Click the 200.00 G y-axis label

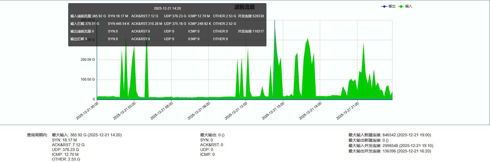point(87,60)
